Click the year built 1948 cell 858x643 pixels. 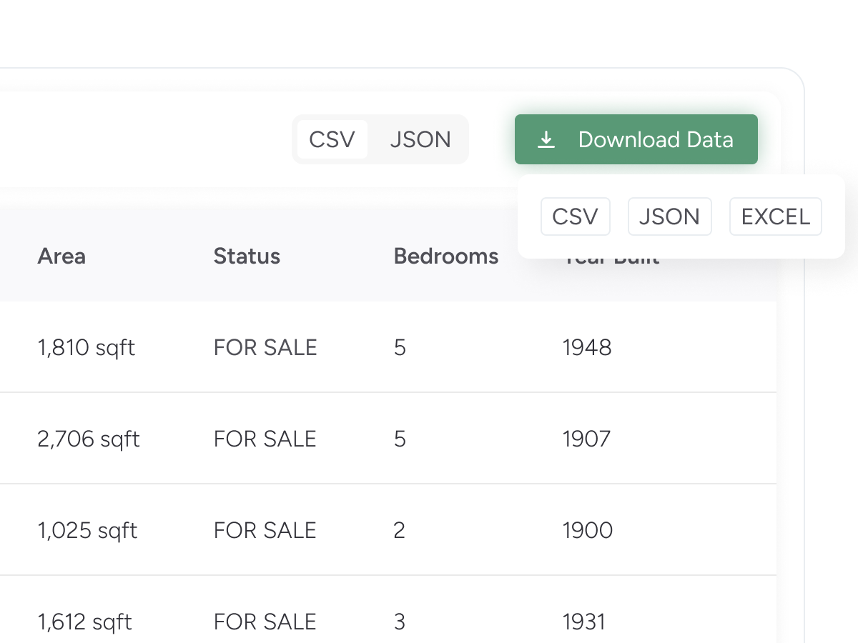(587, 348)
